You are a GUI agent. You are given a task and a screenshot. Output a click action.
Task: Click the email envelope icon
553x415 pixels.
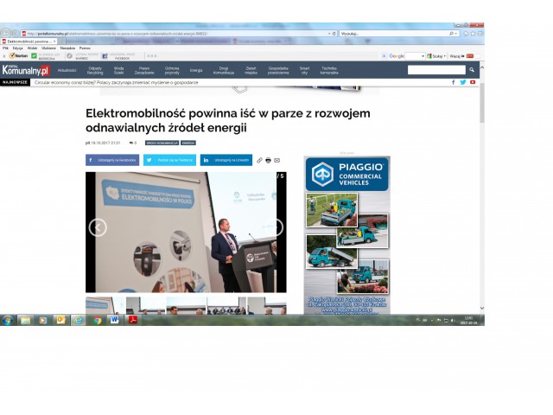pos(276,160)
